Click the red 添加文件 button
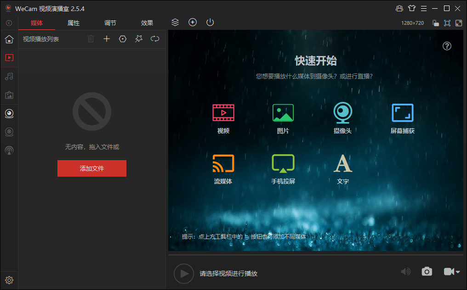 (92, 168)
